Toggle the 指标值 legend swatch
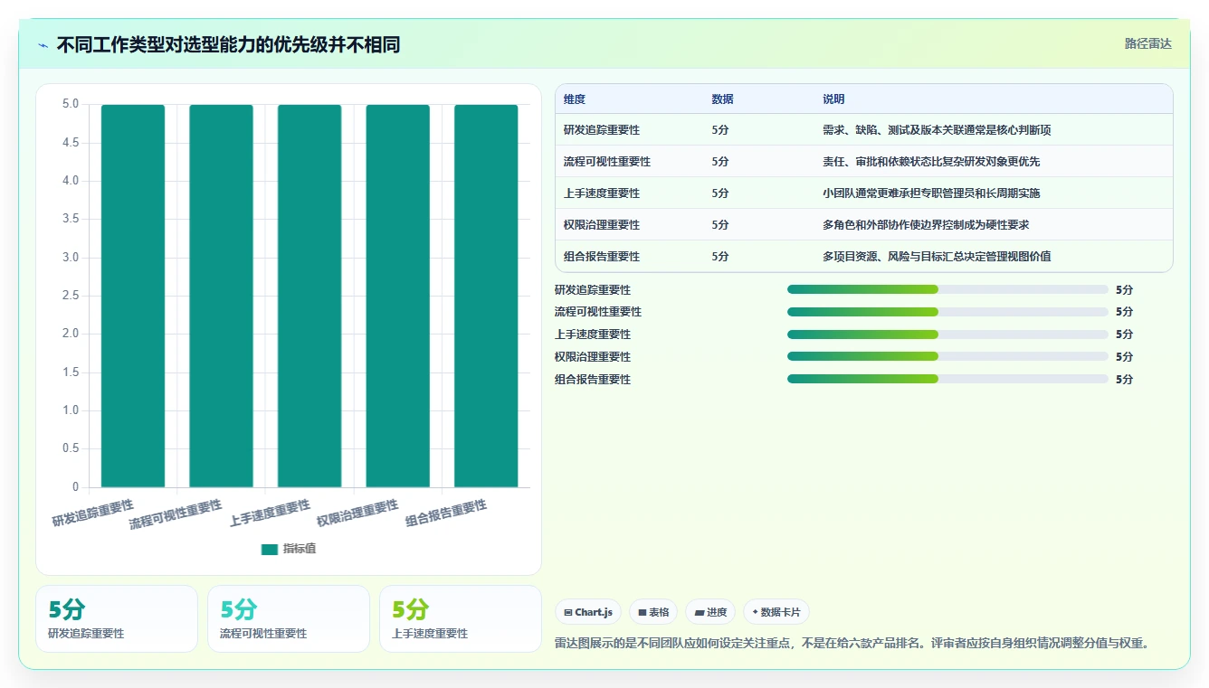Screen dimensions: 1209x688 point(270,549)
